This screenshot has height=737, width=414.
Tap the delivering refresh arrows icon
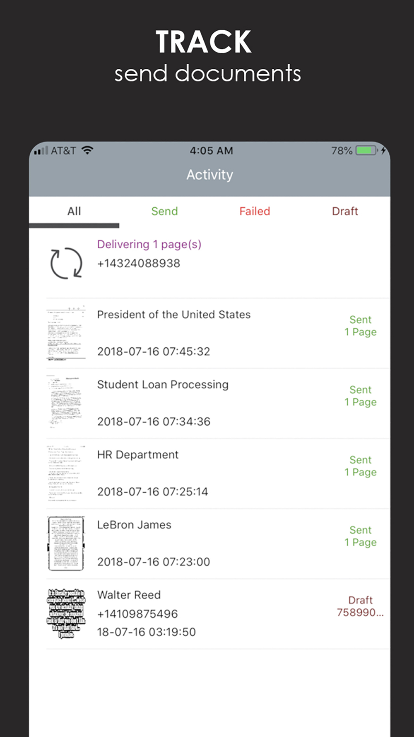coord(66,264)
